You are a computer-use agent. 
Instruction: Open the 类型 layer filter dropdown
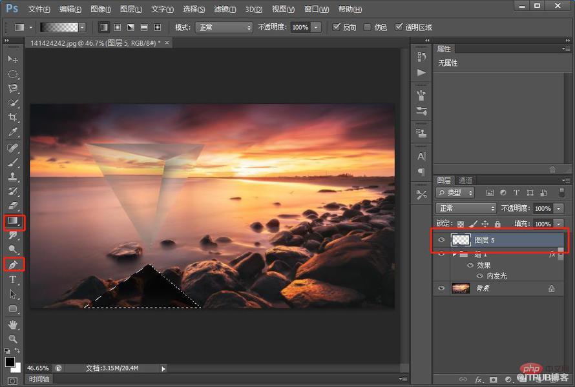point(455,193)
